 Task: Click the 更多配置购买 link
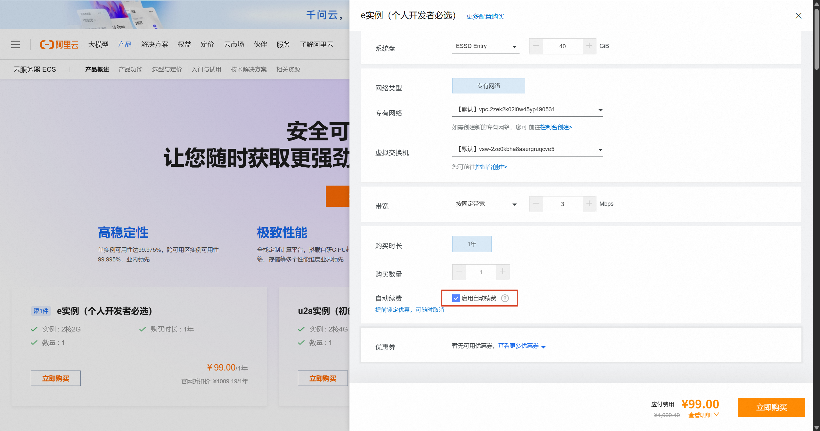[485, 16]
